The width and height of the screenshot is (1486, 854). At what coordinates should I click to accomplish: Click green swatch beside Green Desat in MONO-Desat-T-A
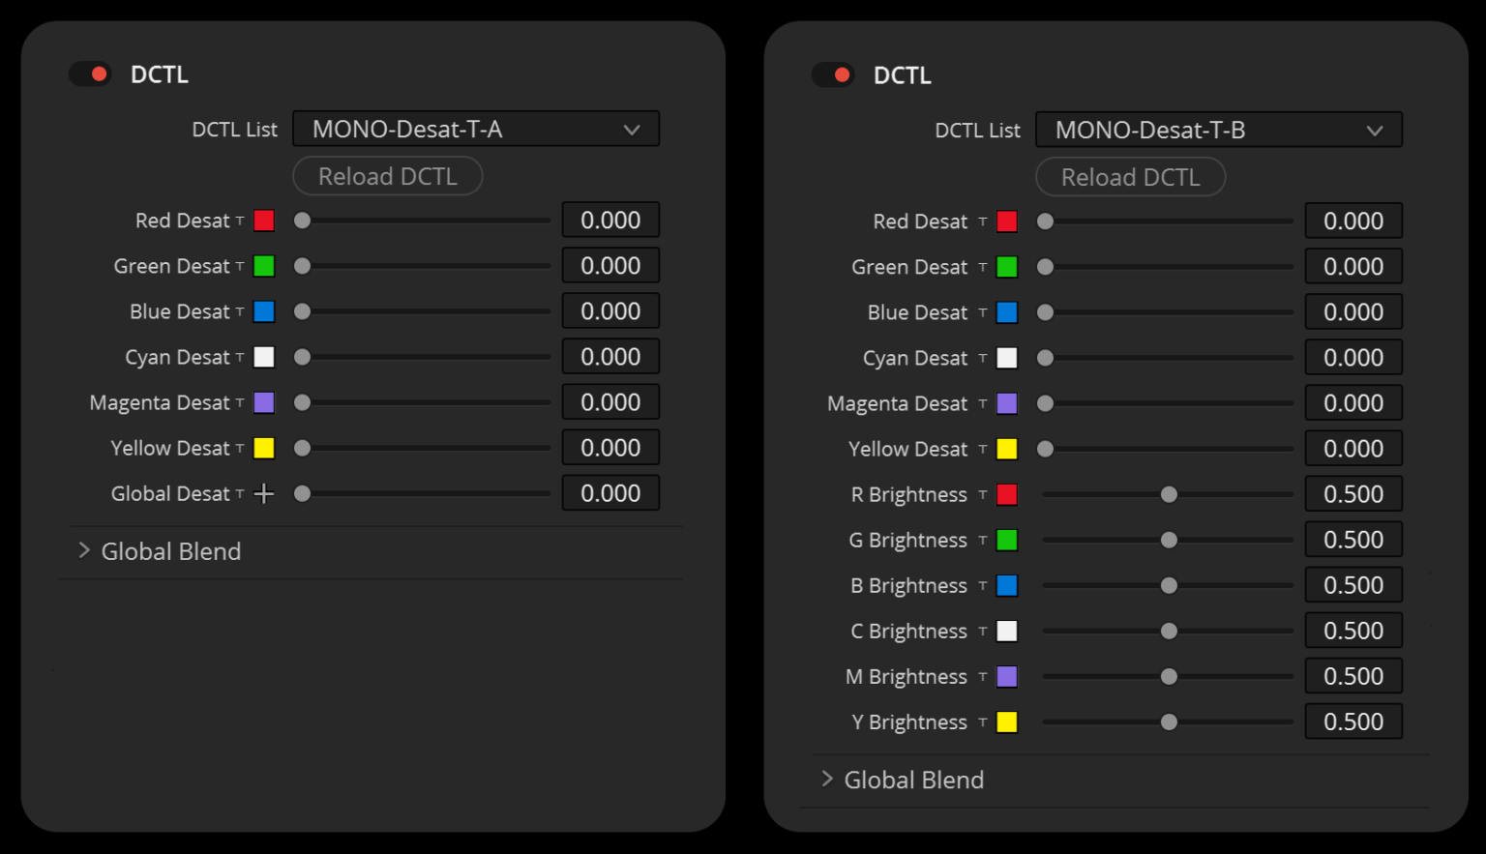pos(264,266)
